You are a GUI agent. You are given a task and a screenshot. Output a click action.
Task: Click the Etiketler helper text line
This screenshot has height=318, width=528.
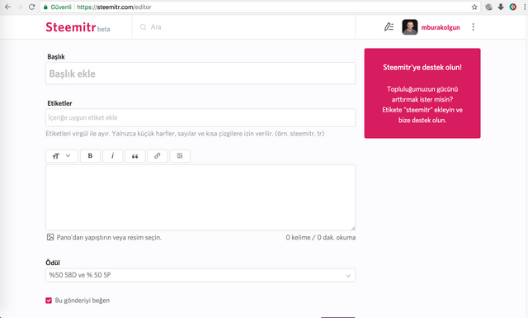click(185, 134)
